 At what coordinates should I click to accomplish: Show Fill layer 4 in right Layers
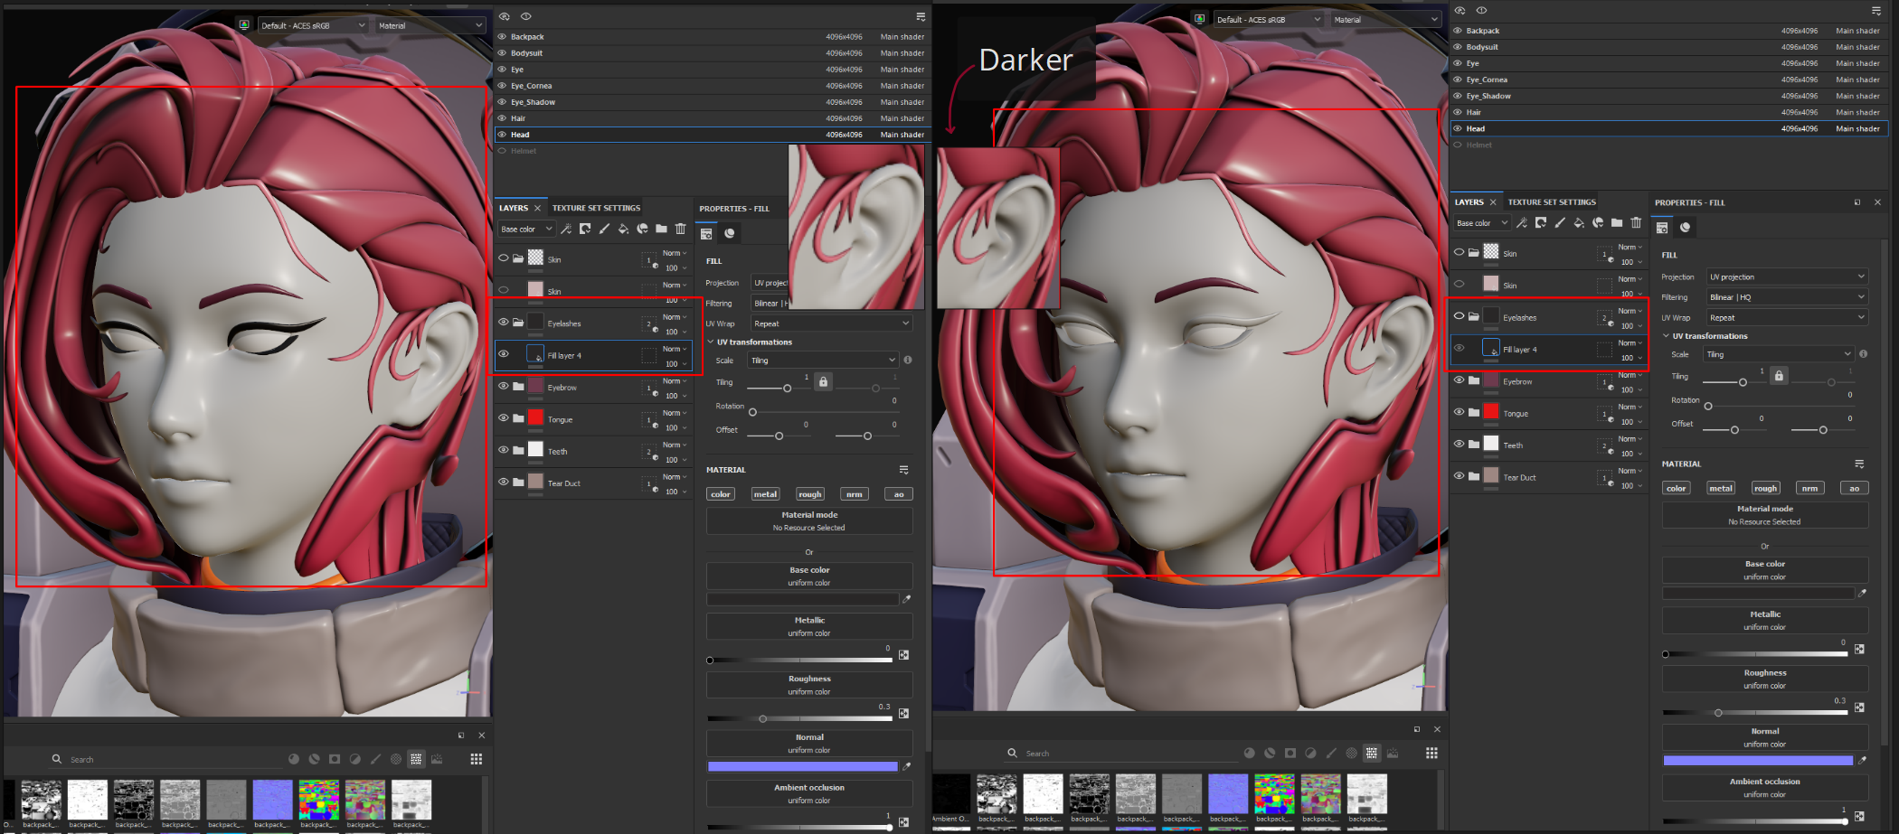coord(1459,348)
